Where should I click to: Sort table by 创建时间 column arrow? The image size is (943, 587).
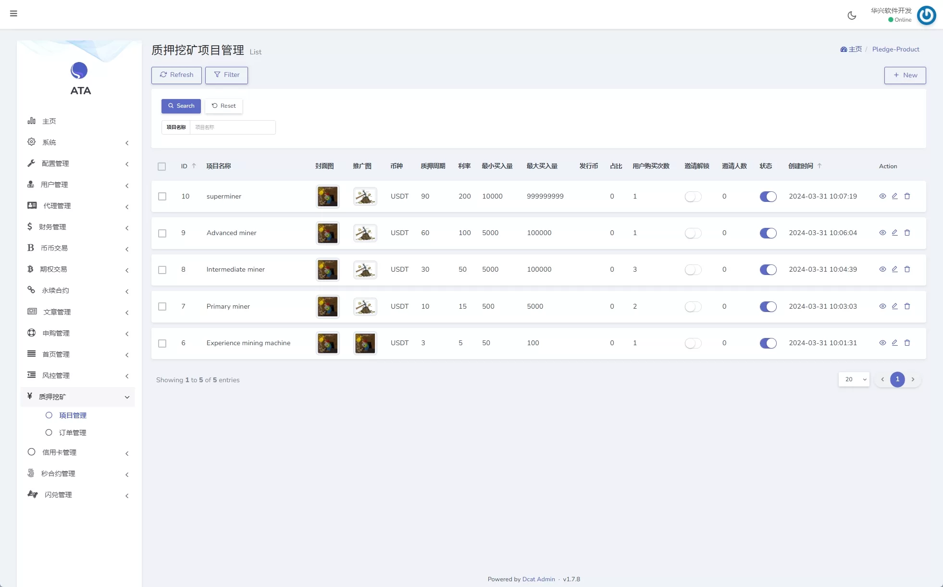click(x=820, y=165)
